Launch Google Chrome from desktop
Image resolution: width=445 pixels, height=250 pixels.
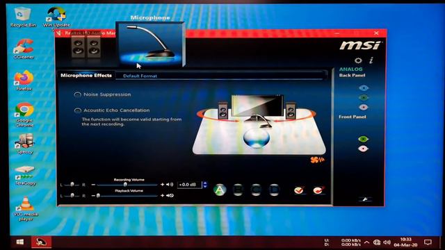[x=24, y=114]
